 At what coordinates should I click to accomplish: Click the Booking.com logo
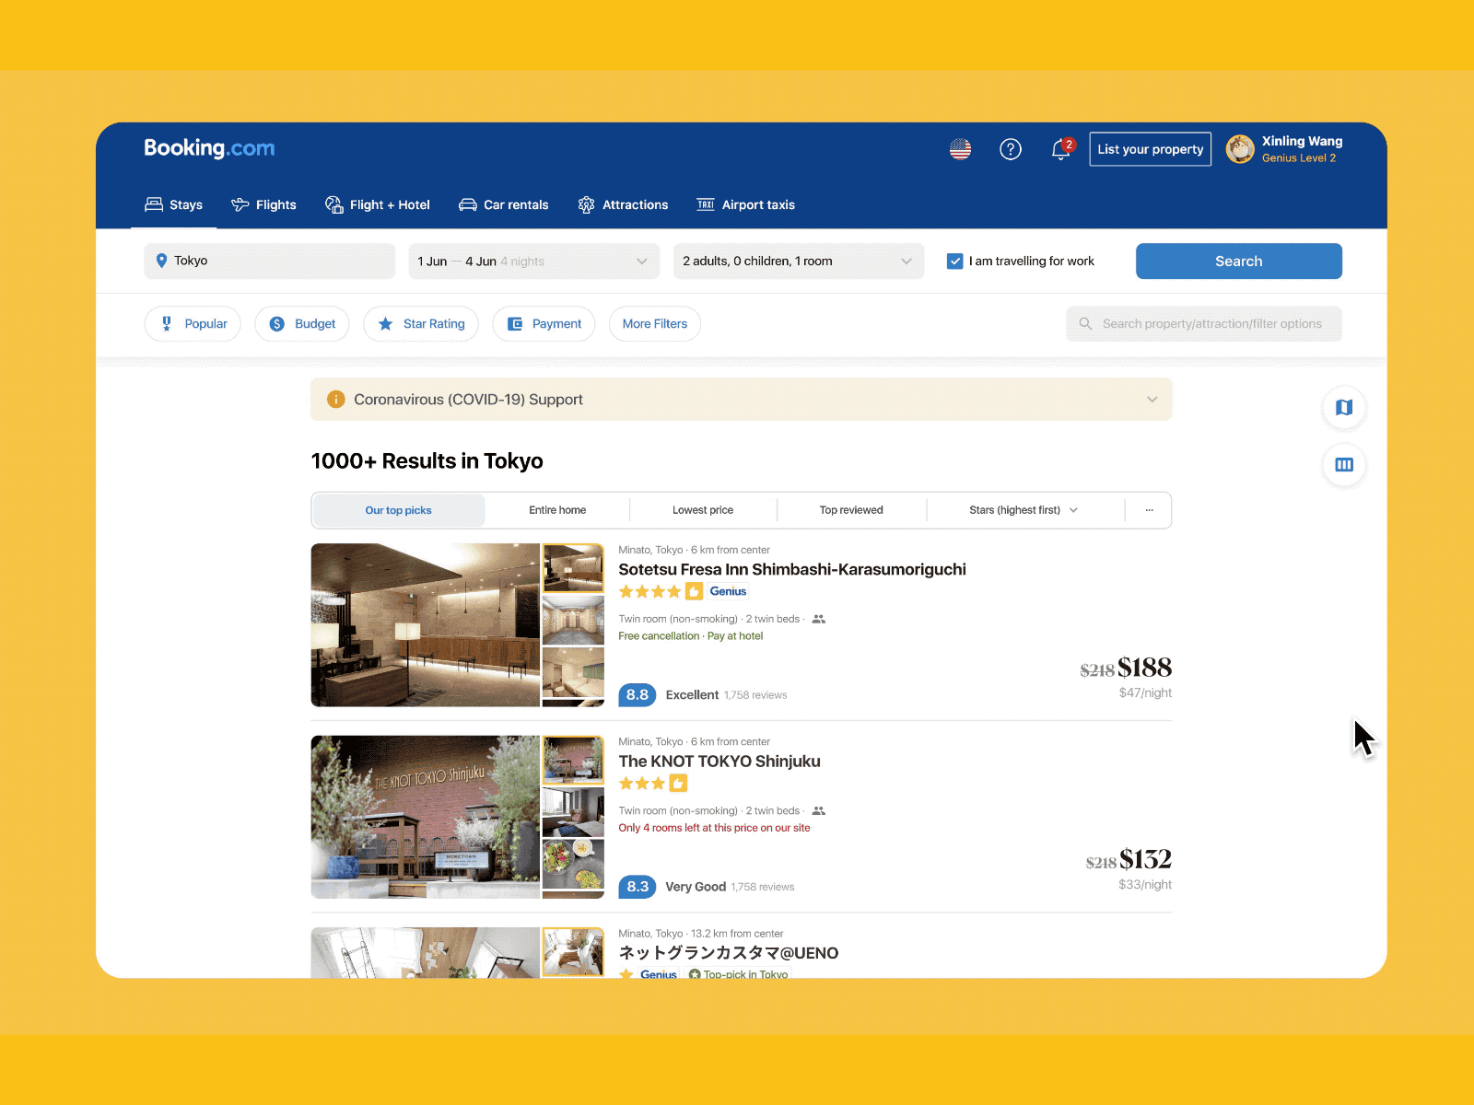[209, 148]
